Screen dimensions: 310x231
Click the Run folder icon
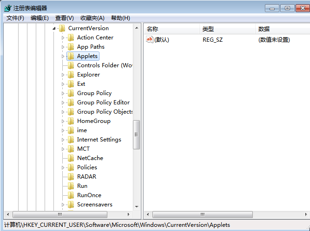click(x=71, y=186)
